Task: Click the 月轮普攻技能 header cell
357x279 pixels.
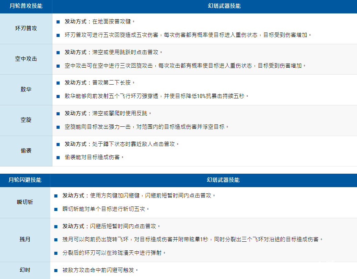Action: (x=26, y=6)
